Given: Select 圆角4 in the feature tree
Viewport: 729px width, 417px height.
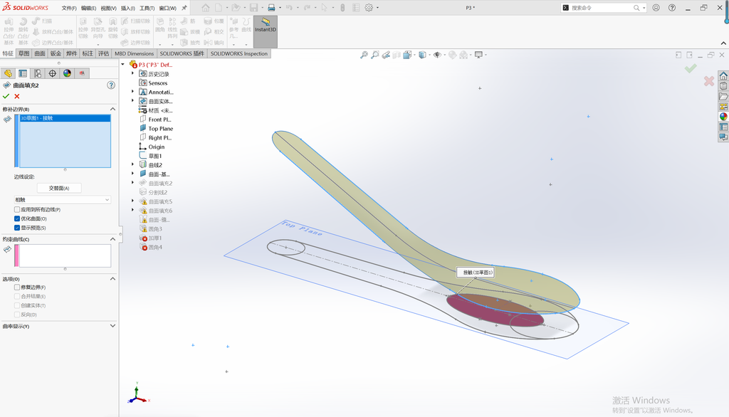Looking at the screenshot, I should click(155, 248).
